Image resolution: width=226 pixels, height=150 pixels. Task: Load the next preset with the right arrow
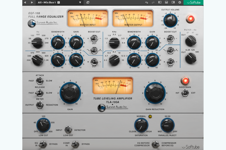point(32,2)
